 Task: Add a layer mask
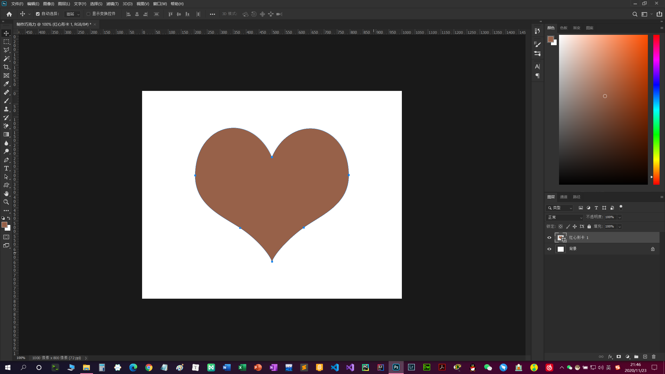(x=619, y=357)
